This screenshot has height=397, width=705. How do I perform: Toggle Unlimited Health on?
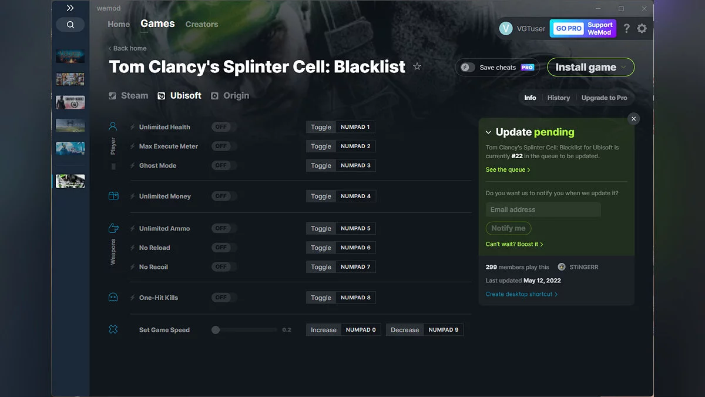pos(223,126)
